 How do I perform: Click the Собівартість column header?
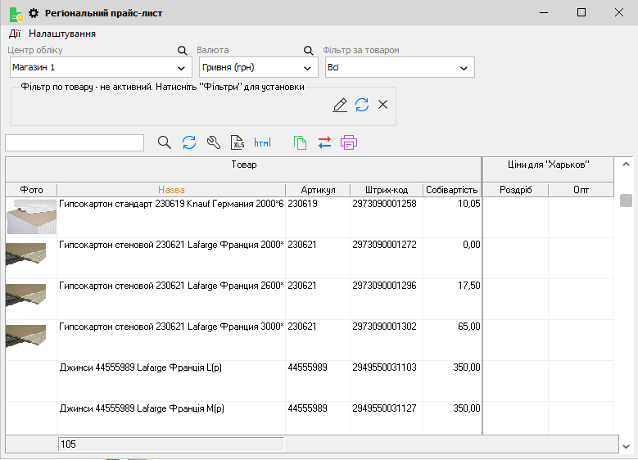451,190
